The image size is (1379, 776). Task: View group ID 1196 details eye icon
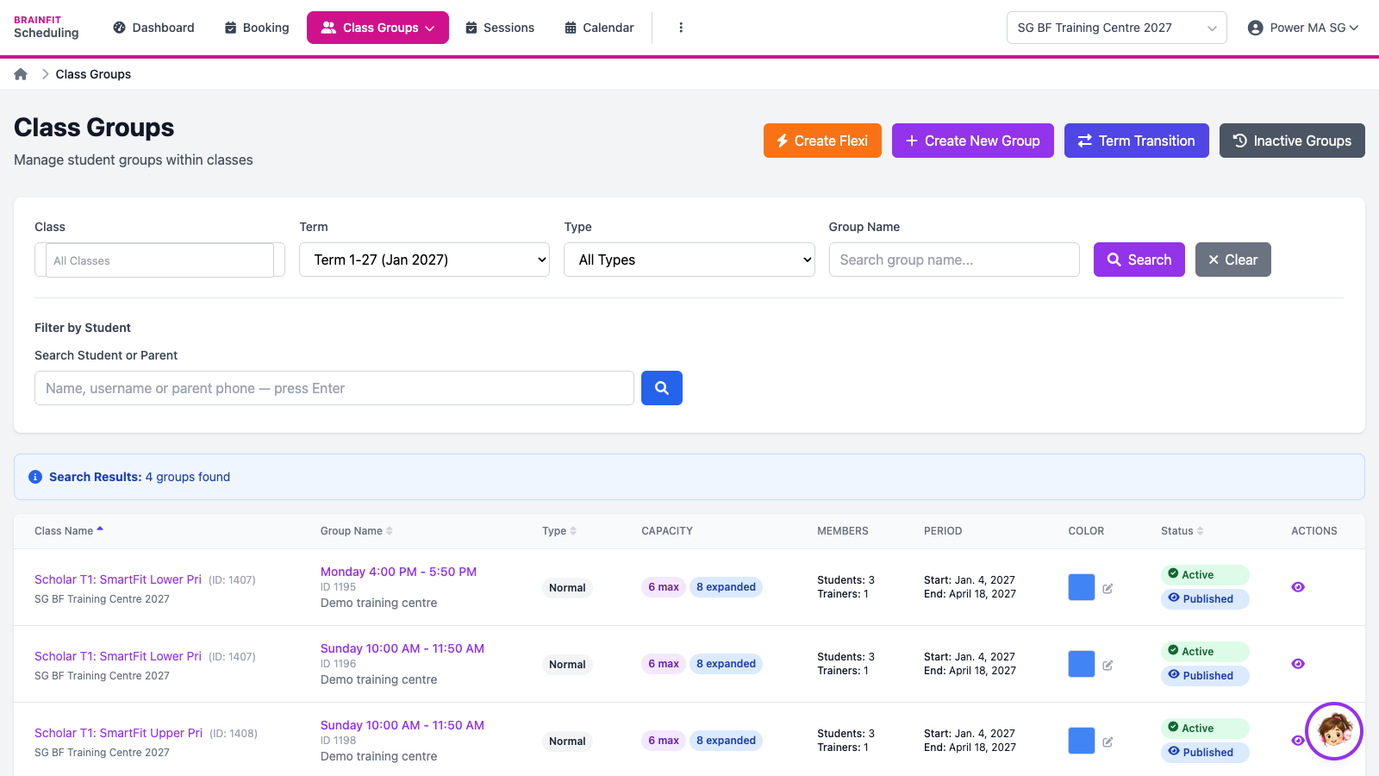click(1298, 664)
